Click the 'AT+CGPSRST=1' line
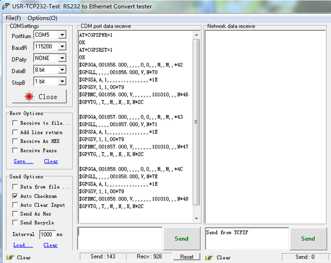Screen dimensions: 331x263 click(x=96, y=50)
